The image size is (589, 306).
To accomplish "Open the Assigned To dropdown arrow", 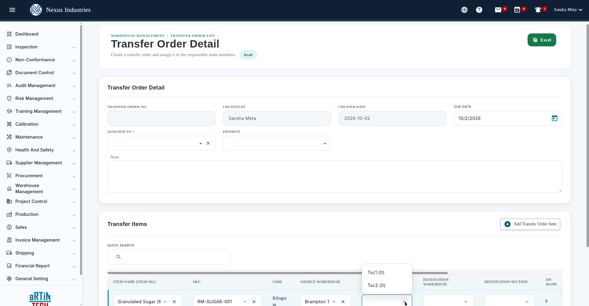I will point(201,143).
